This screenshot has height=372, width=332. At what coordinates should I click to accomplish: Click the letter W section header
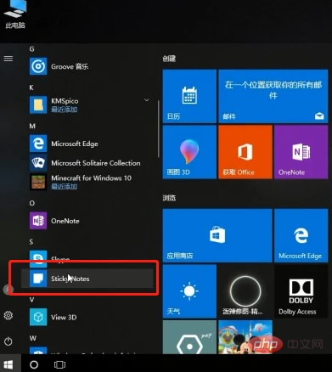click(33, 338)
